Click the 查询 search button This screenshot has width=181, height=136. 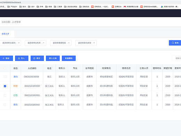point(175,43)
